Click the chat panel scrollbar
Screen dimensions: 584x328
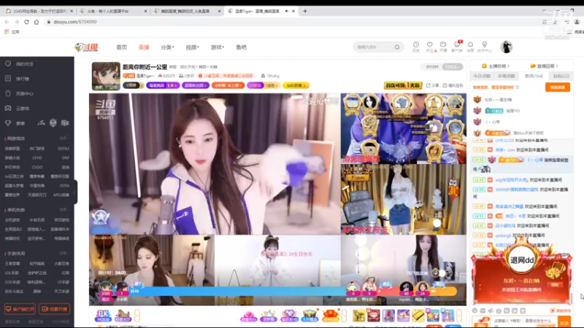coord(572,297)
